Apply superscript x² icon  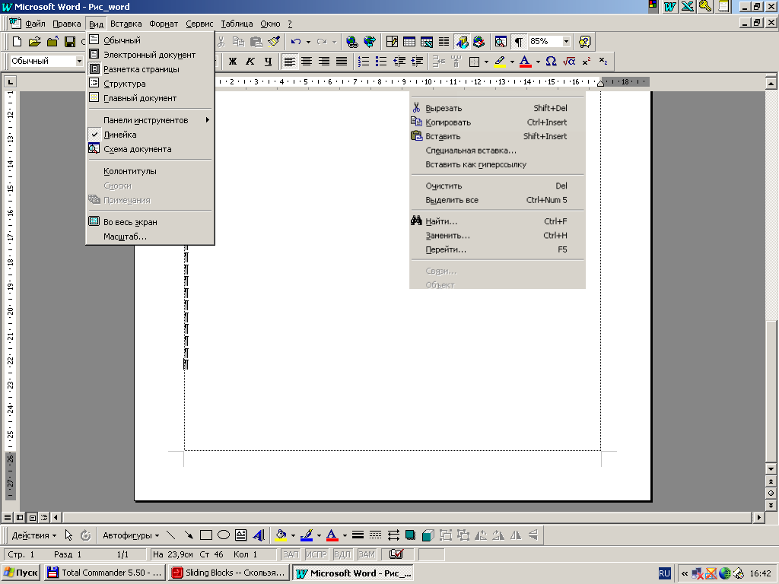[587, 61]
